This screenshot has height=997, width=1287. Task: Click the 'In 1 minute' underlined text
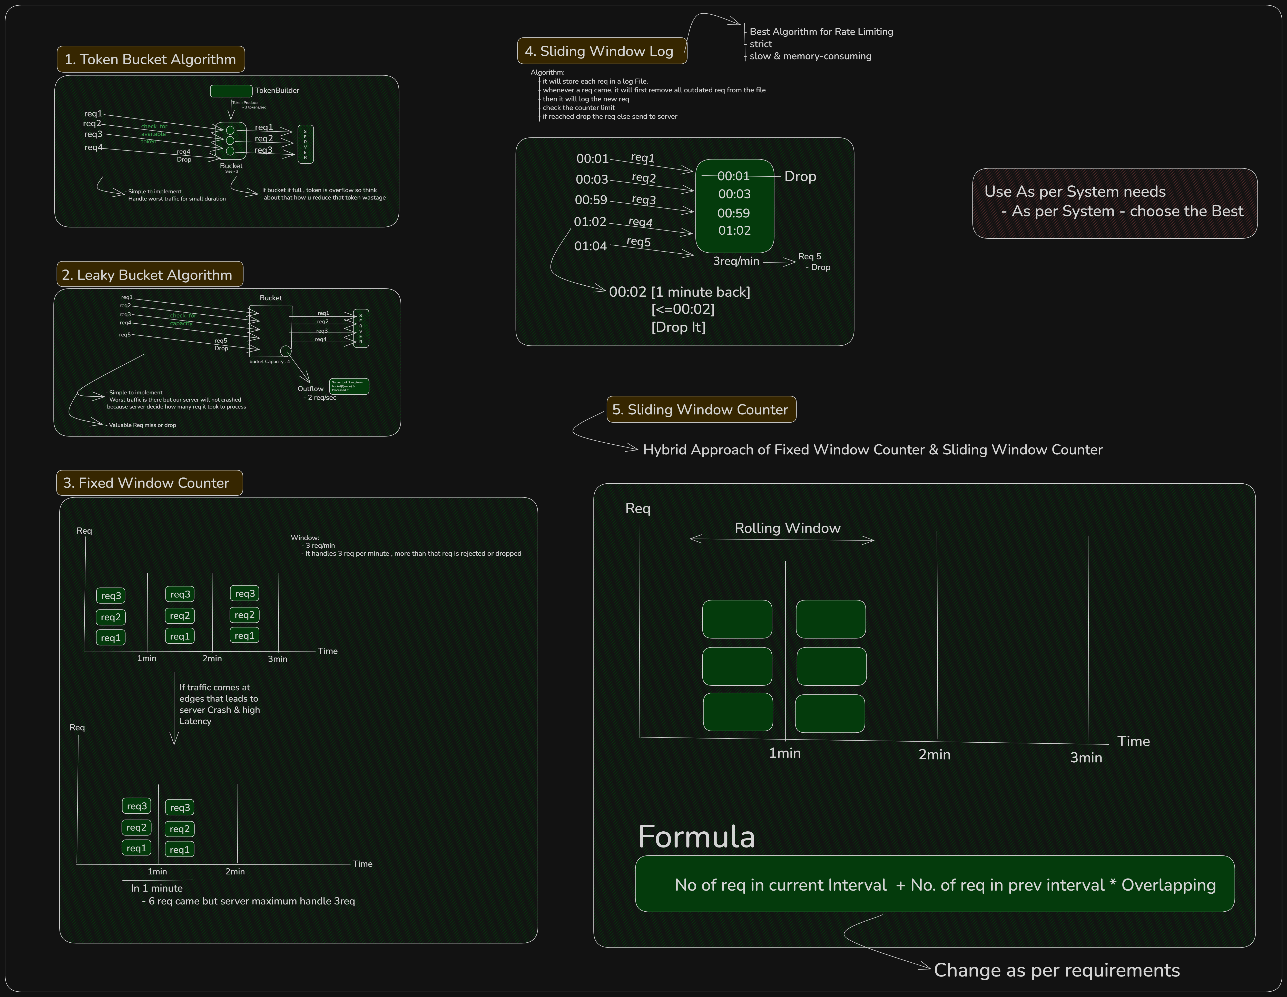point(157,888)
